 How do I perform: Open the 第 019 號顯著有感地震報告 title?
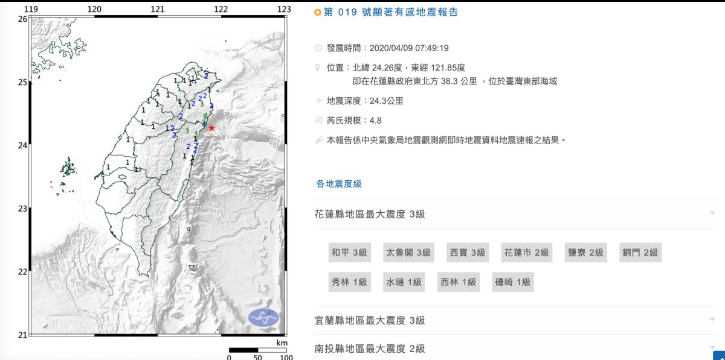click(391, 12)
